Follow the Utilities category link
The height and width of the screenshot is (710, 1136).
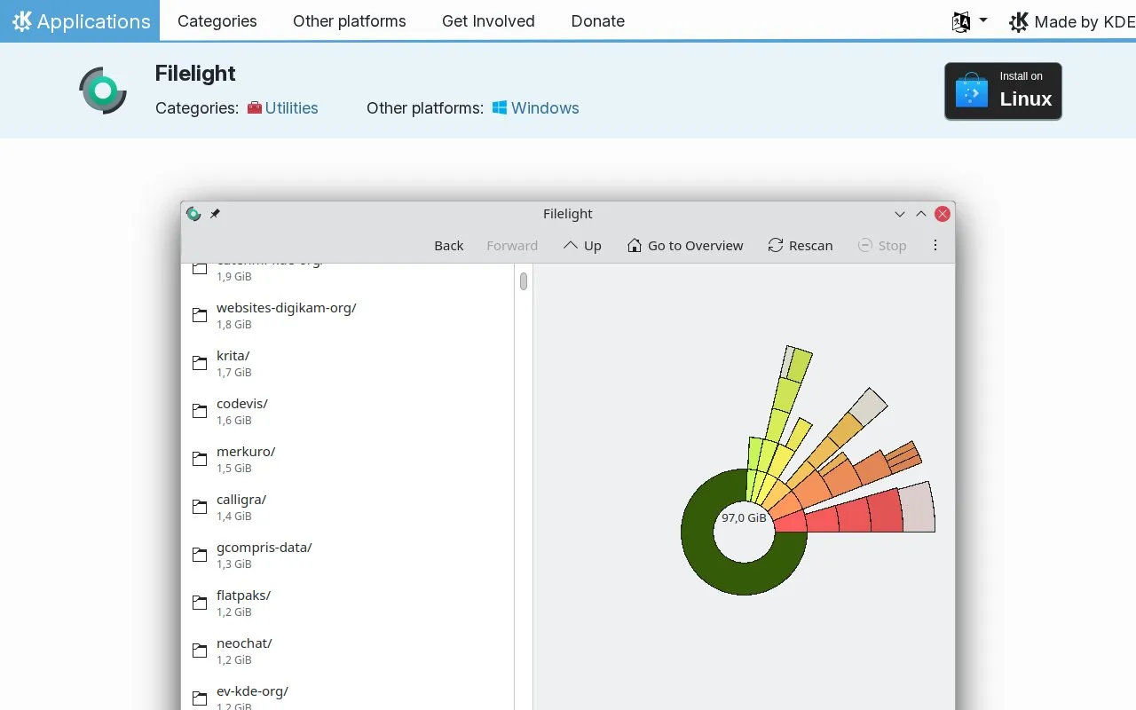(291, 108)
